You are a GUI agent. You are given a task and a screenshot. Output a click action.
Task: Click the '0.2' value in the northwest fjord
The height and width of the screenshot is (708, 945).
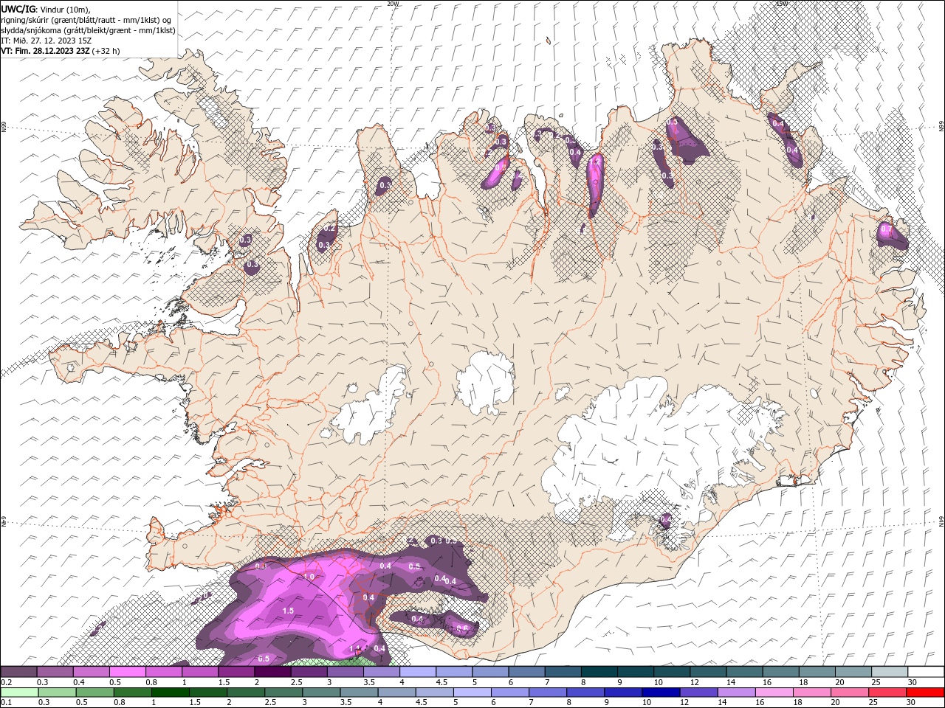[x=330, y=229]
